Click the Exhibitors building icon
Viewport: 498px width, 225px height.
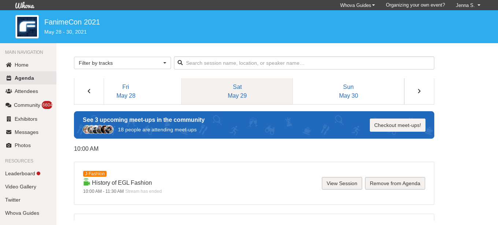pos(9,119)
